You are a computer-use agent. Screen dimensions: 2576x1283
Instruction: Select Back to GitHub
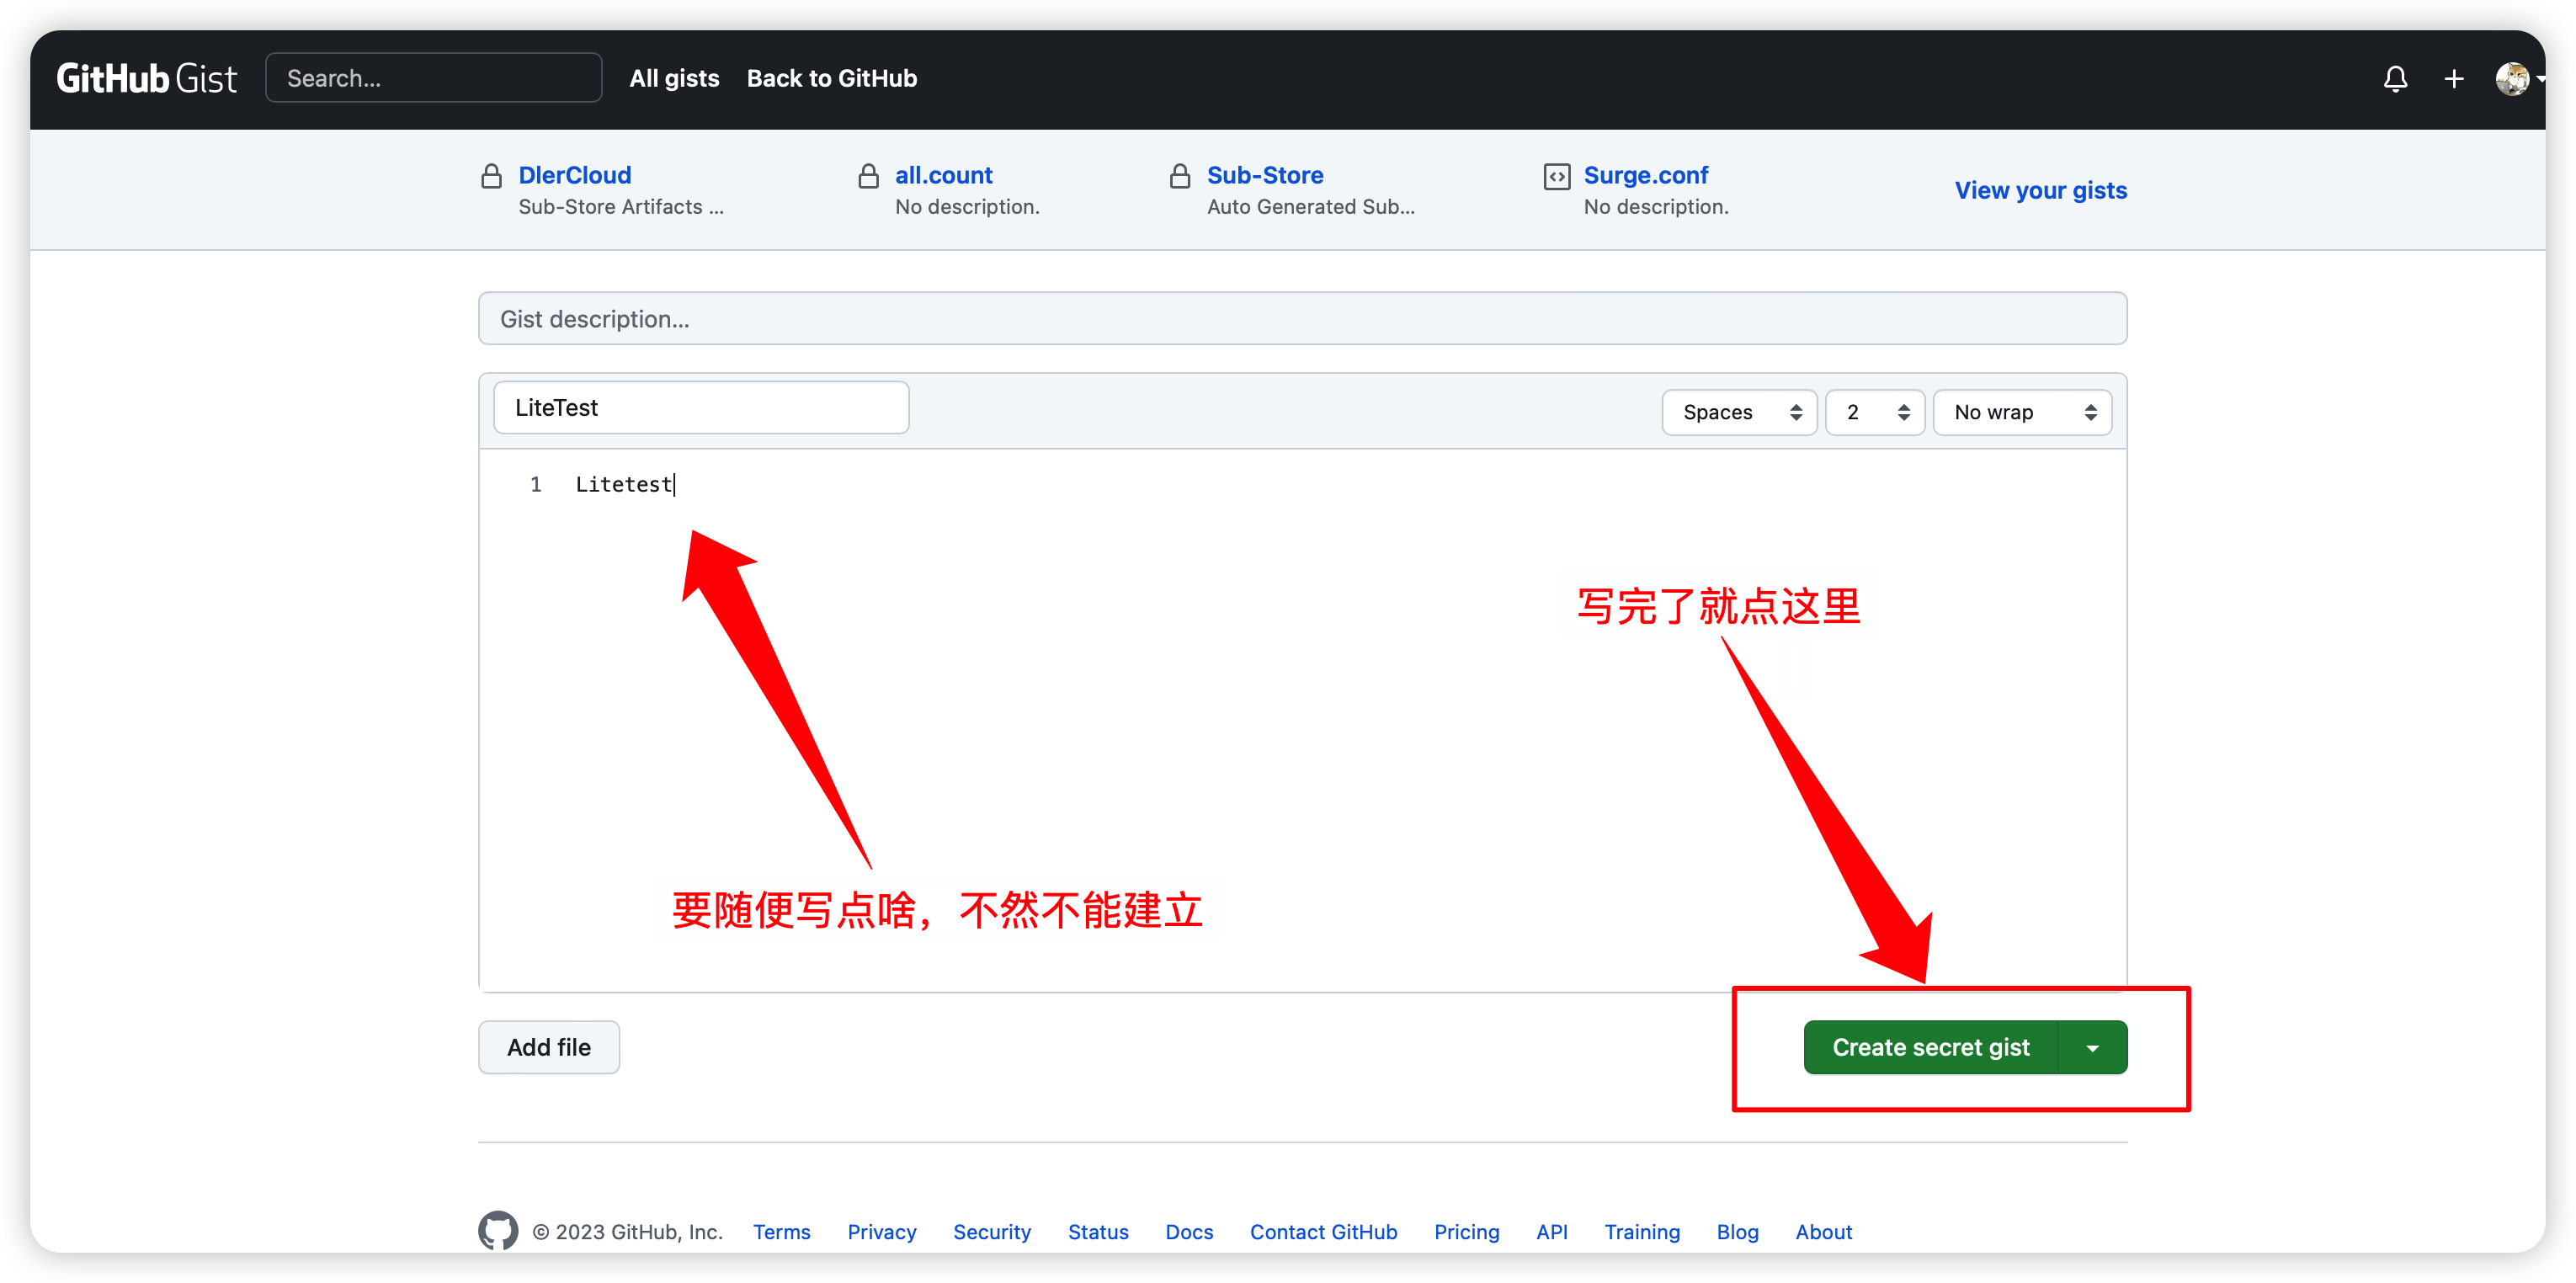pos(831,78)
